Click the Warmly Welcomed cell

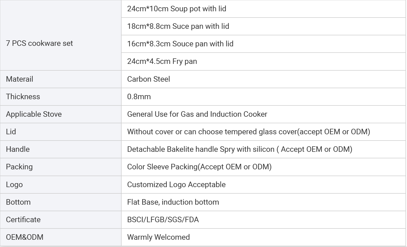(263, 237)
